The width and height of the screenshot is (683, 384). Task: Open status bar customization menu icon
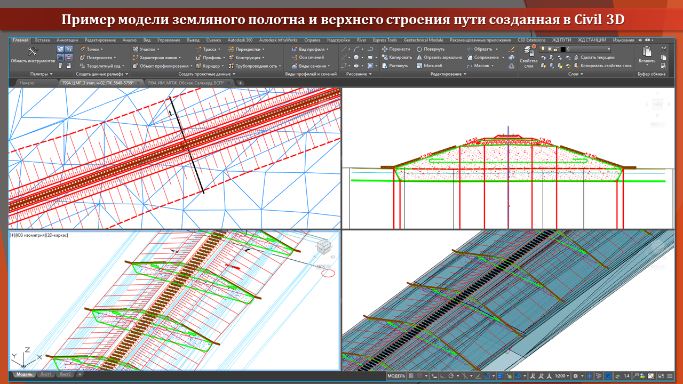[x=669, y=375]
